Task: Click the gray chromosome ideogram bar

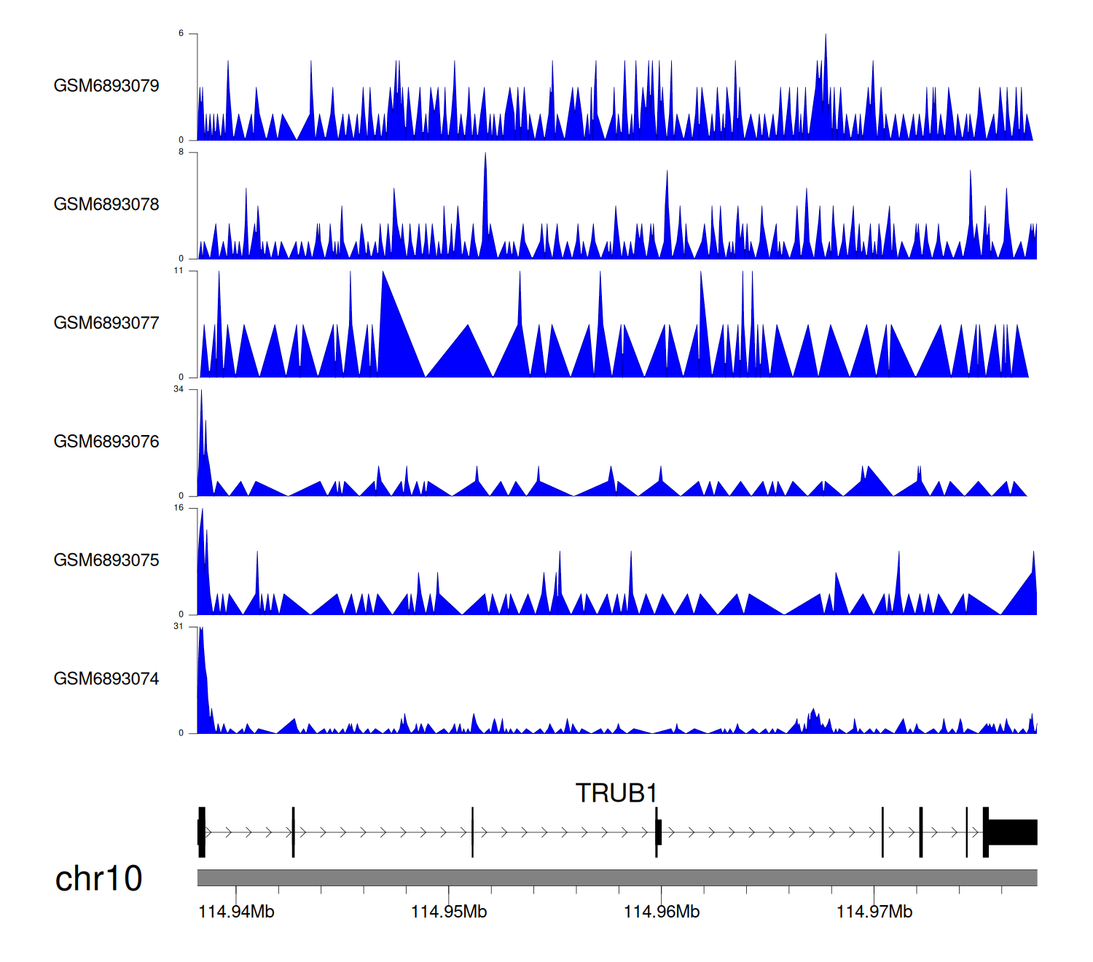Action: click(616, 877)
